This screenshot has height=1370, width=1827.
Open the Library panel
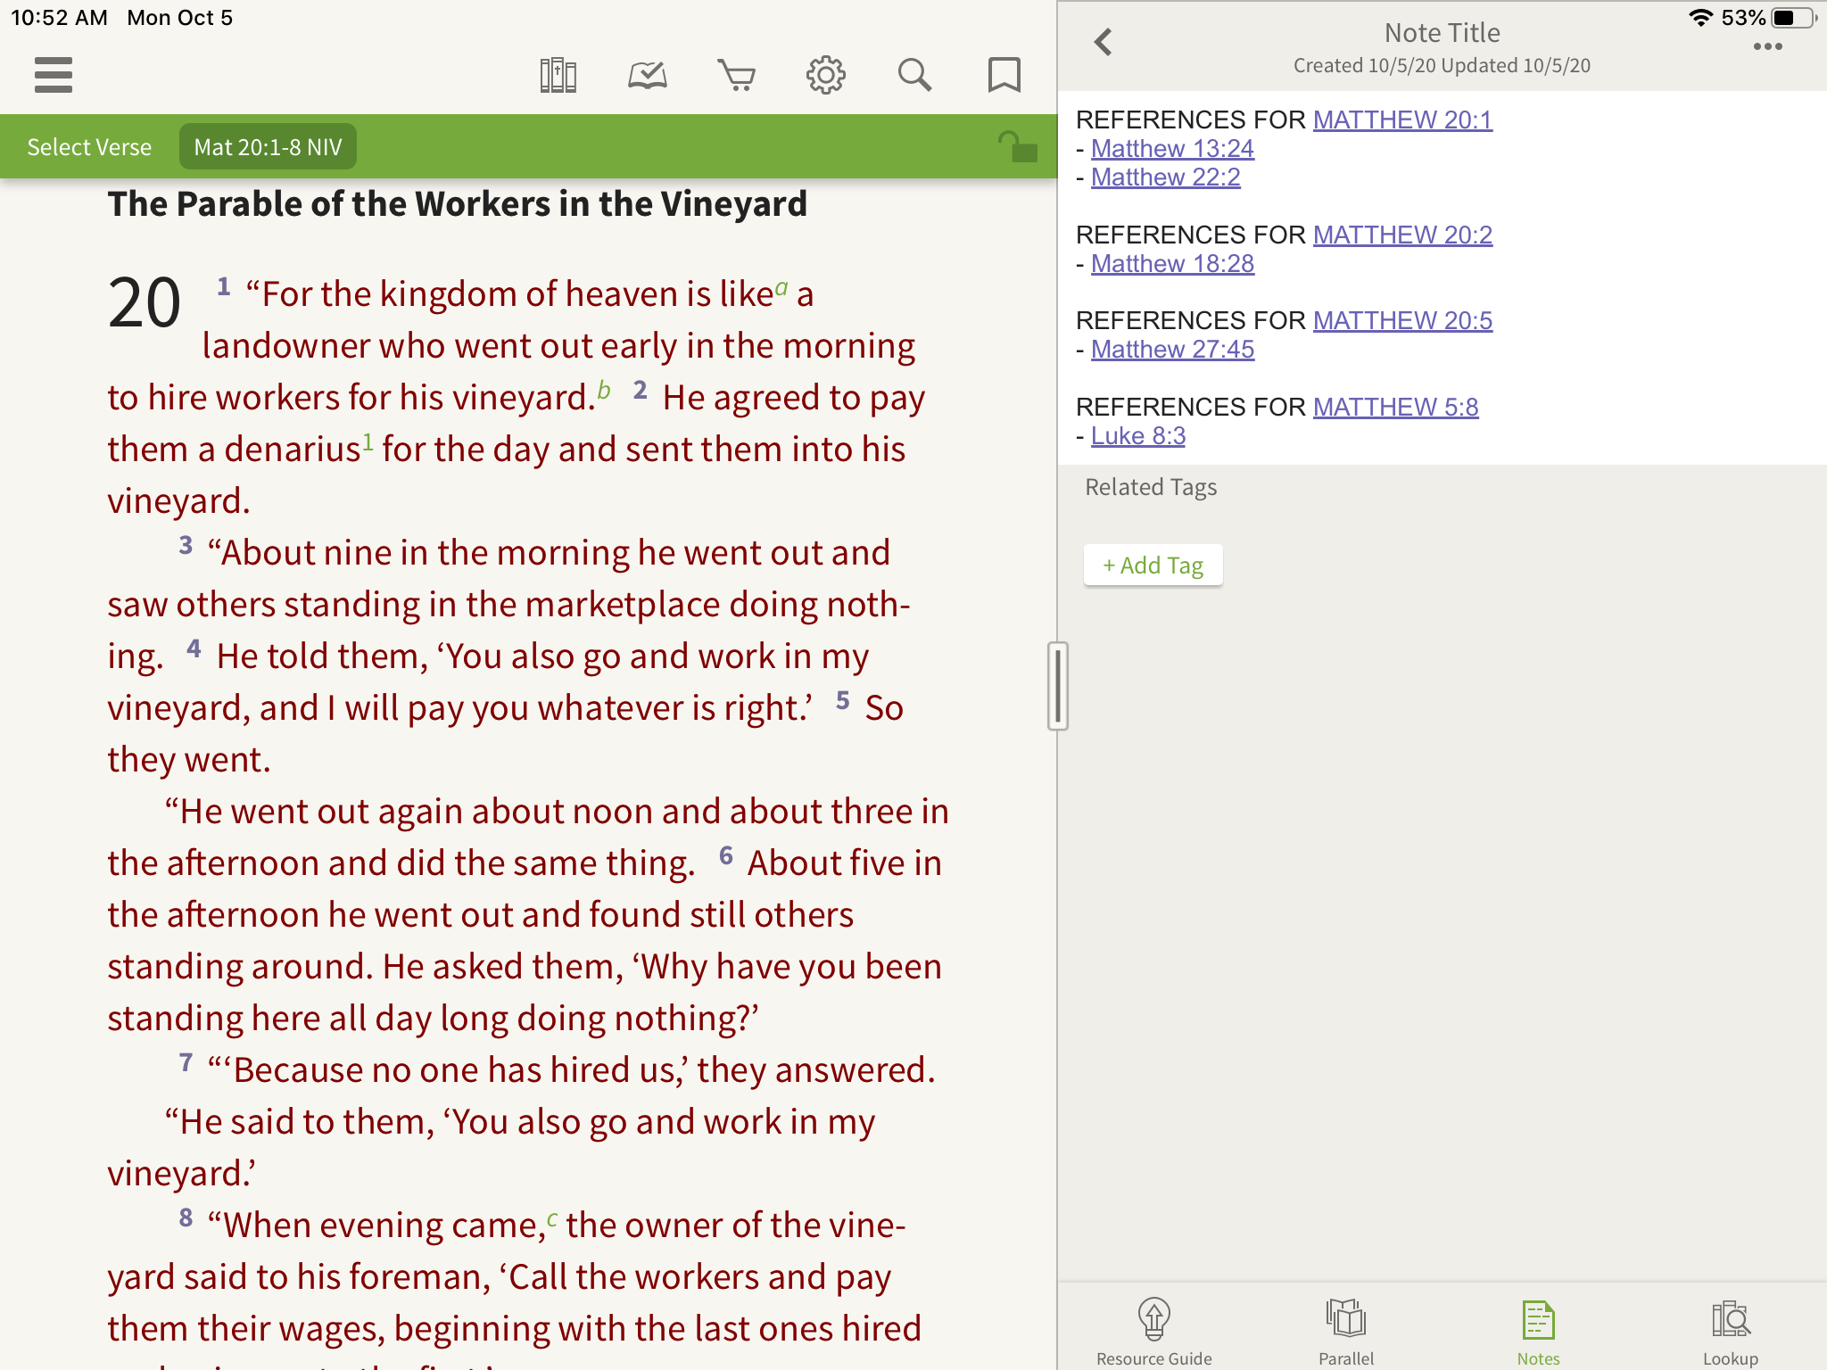[x=558, y=73]
